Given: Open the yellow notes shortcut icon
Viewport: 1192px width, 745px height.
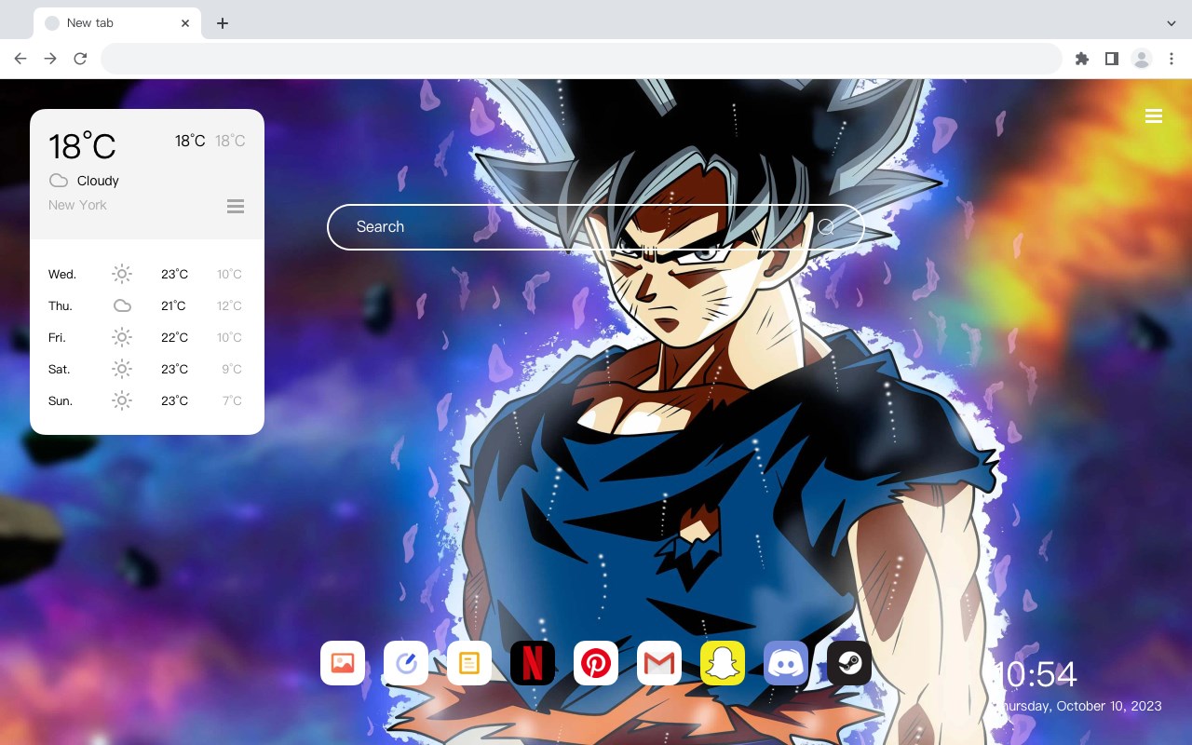Looking at the screenshot, I should 469,663.
